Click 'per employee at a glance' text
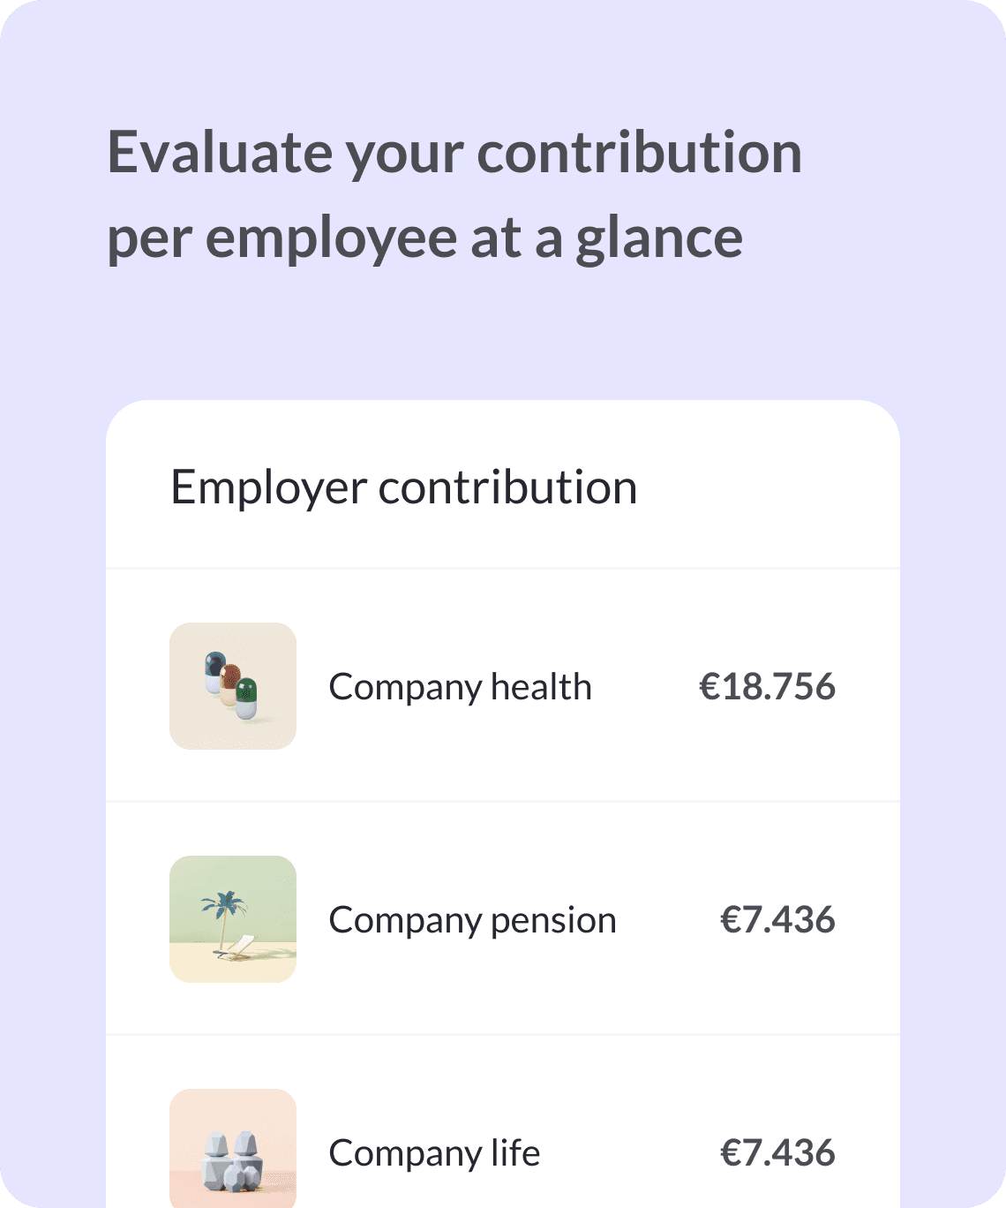1006x1208 pixels. tap(424, 238)
